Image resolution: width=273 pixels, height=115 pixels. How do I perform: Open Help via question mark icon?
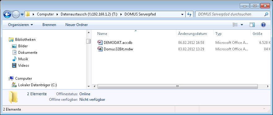pyautogui.click(x=263, y=25)
